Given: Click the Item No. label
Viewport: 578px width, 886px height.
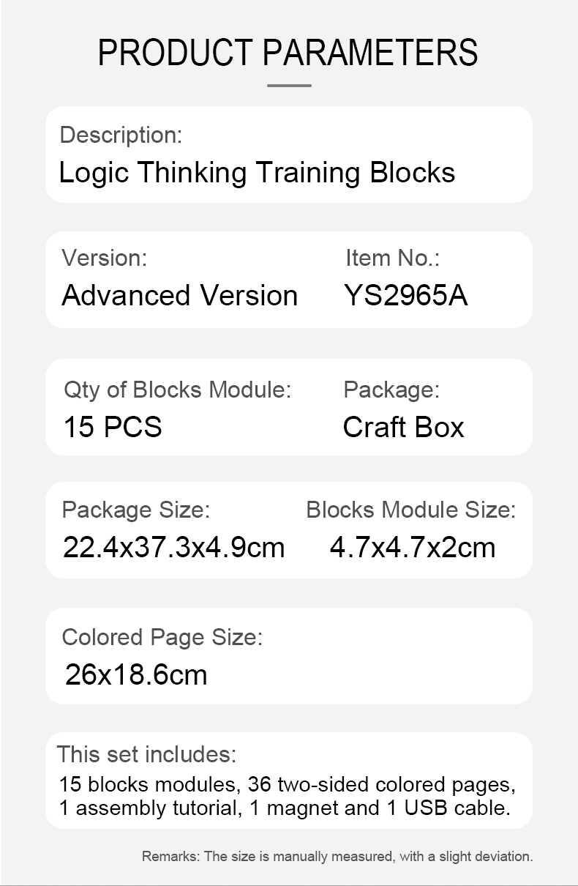Looking at the screenshot, I should pos(392,258).
